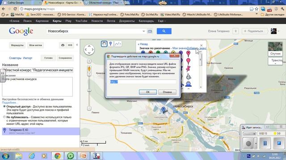Click the URL field in dialog
The height and width of the screenshot is (160, 286).
[x=143, y=82]
